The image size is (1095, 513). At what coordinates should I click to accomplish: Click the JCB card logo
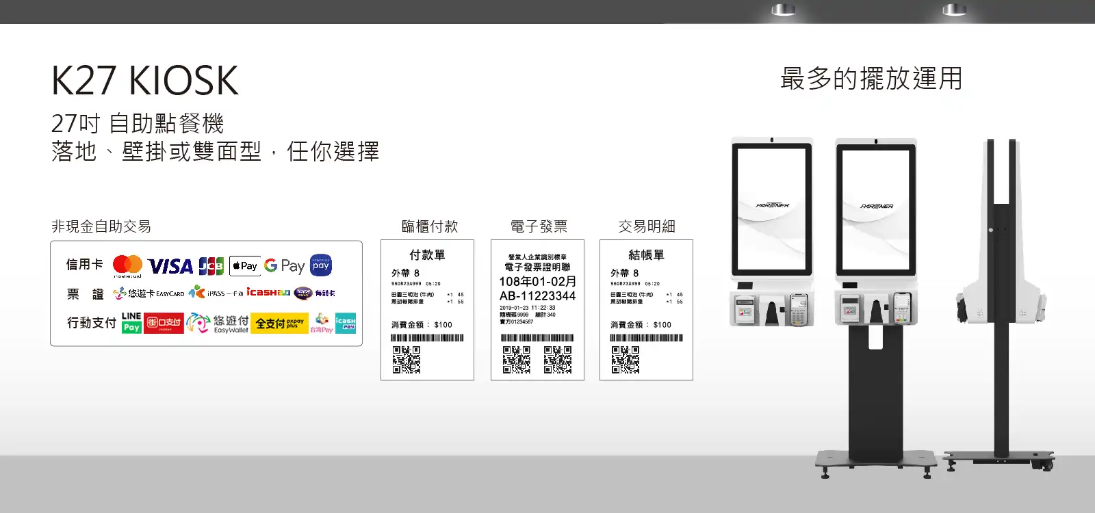(x=211, y=266)
